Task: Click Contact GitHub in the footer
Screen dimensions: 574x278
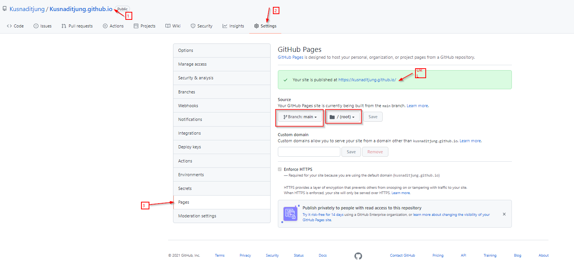Action: click(402, 256)
